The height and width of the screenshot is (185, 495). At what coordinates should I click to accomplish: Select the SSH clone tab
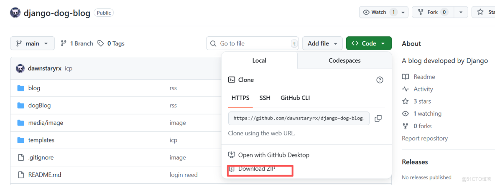(265, 98)
